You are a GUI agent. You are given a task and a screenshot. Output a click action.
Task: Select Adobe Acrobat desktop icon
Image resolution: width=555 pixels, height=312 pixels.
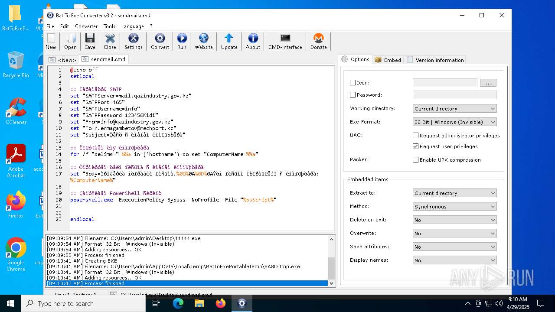(16, 161)
